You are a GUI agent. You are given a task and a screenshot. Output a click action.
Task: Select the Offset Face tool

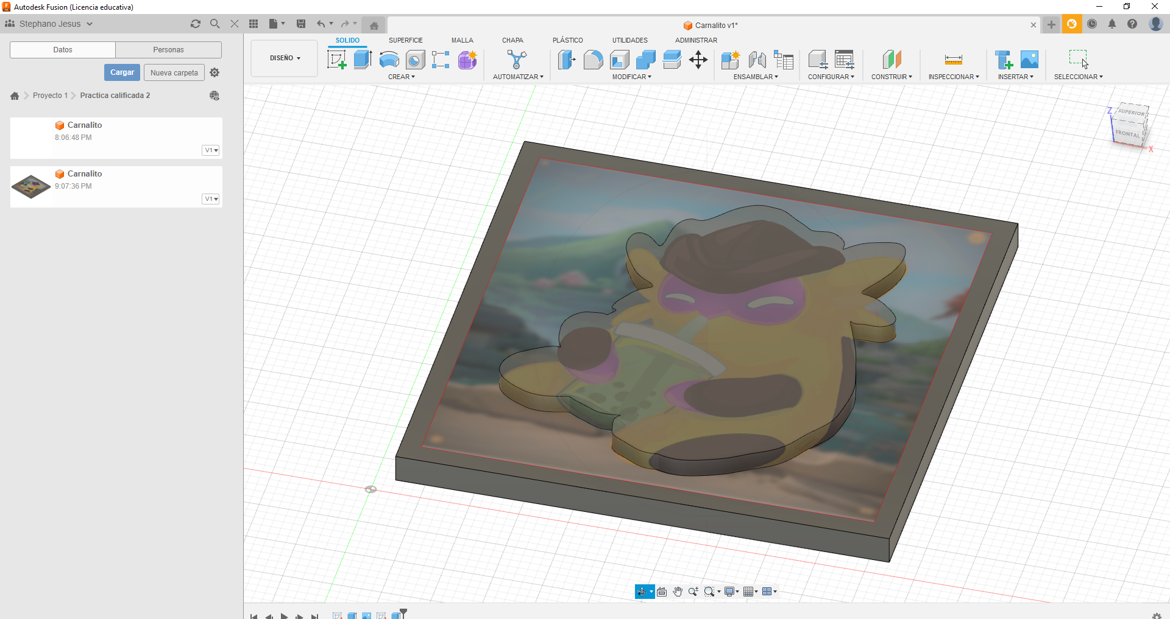(x=672, y=60)
